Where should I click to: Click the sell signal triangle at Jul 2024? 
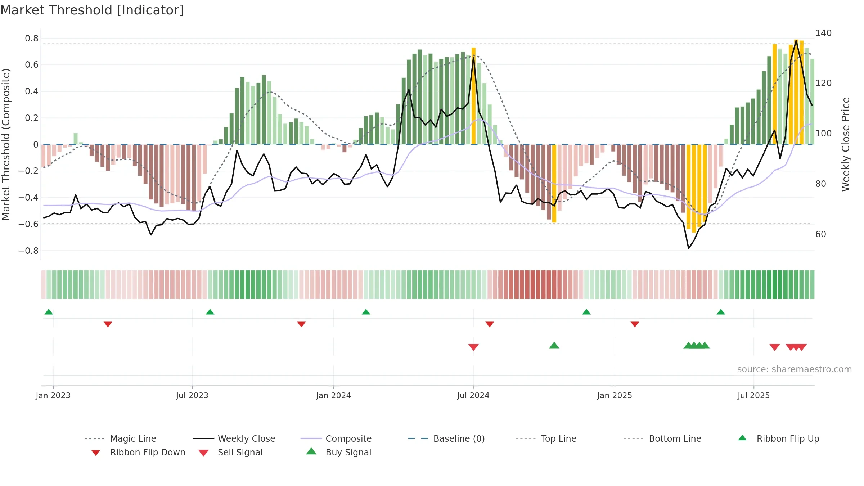[x=473, y=347]
